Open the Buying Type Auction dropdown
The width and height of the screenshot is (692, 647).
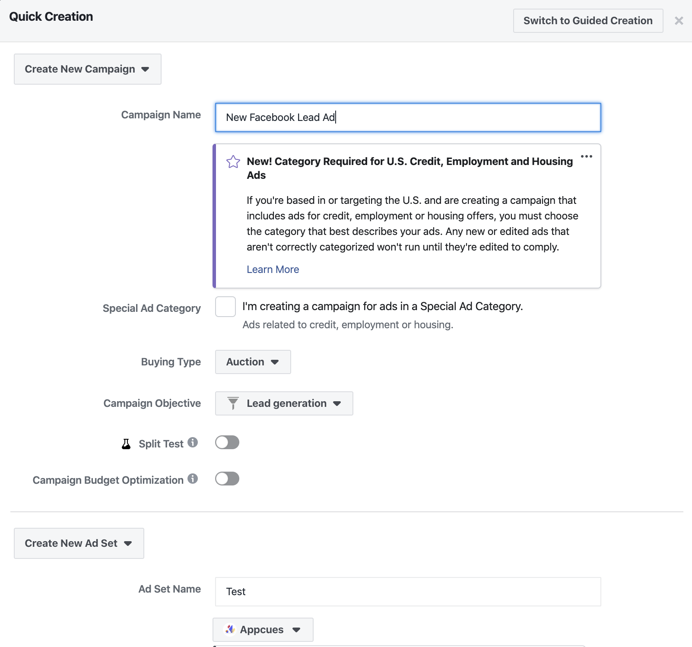(x=253, y=362)
